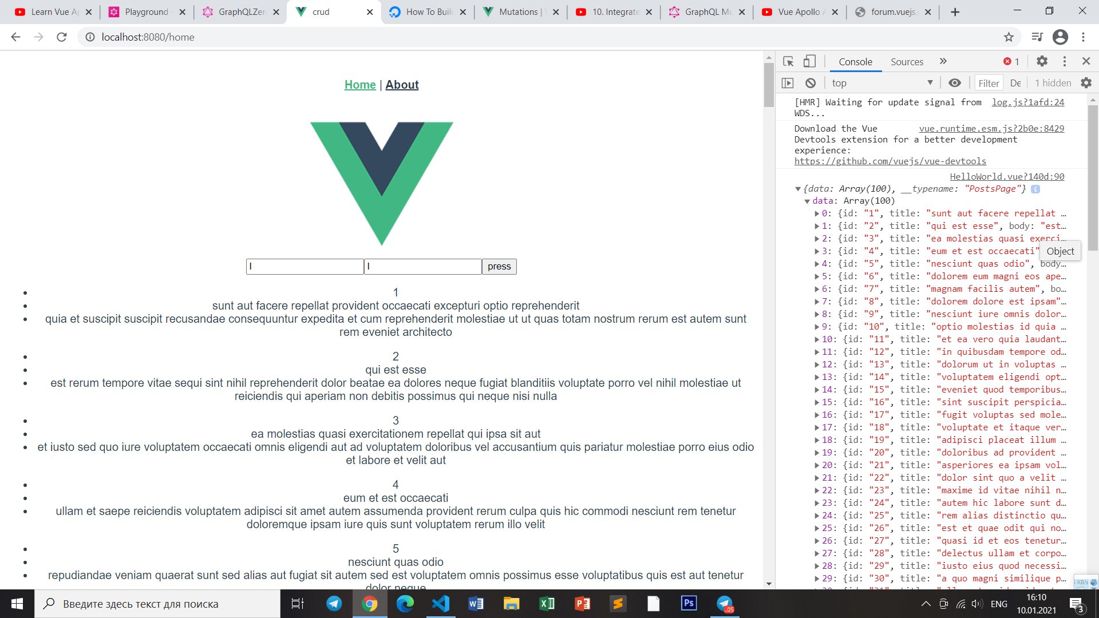This screenshot has width=1099, height=618.
Task: Open Sublime Text from the taskbar
Action: click(618, 604)
